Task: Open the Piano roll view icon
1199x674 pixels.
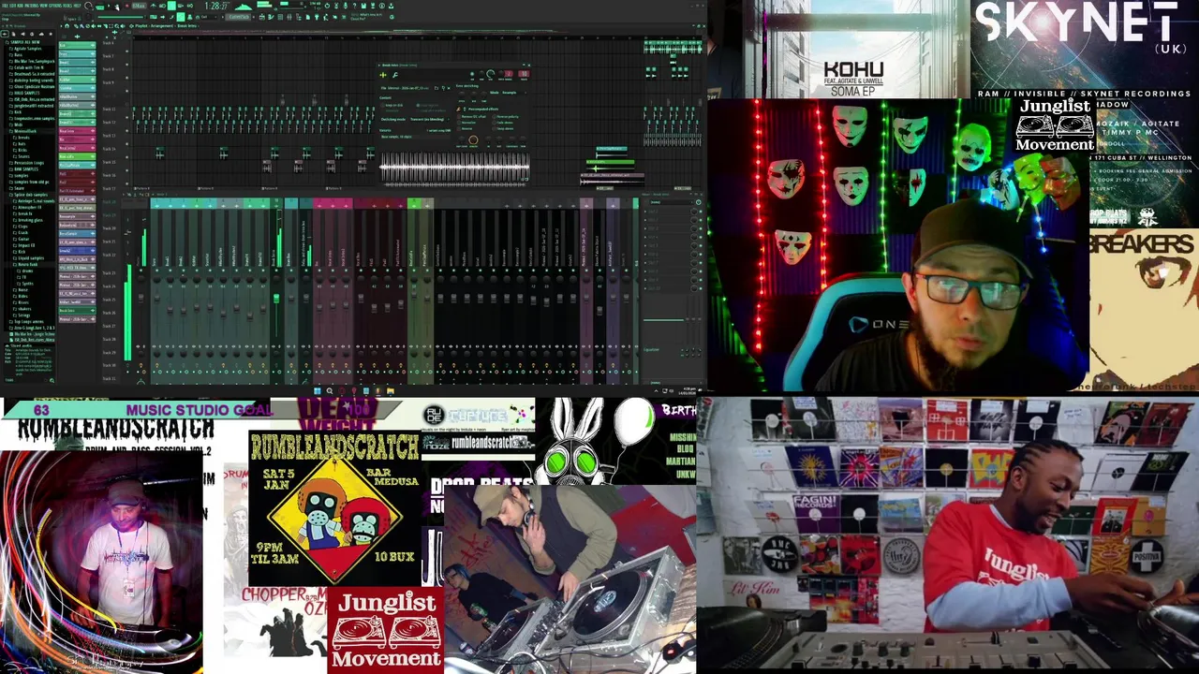Action: click(271, 17)
